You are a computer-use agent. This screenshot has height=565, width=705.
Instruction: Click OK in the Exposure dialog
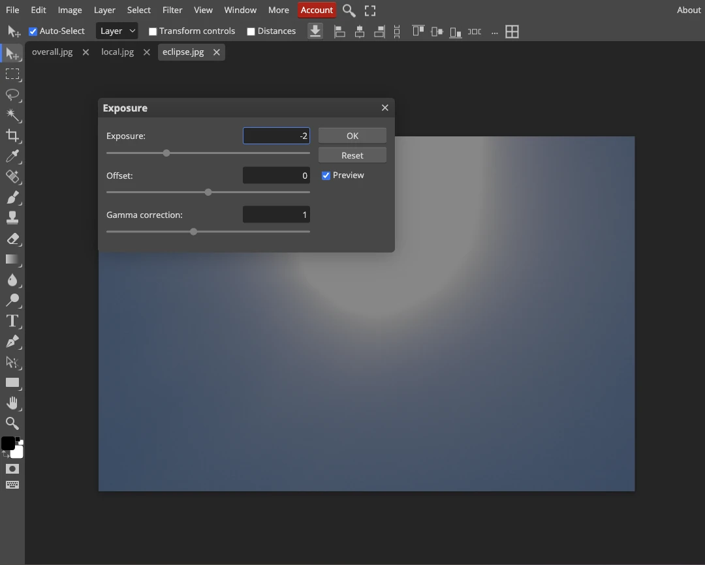352,136
